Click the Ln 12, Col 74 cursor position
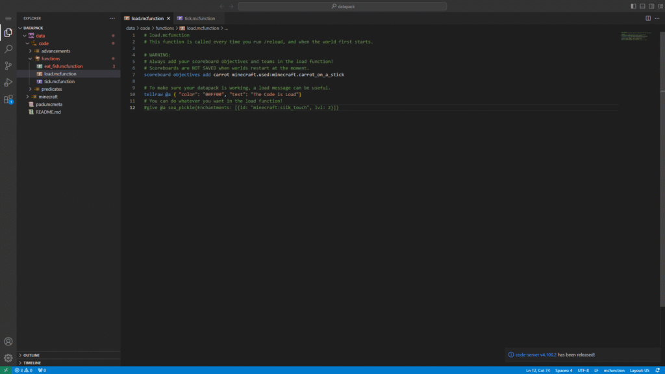The height and width of the screenshot is (374, 665). tap(538, 370)
